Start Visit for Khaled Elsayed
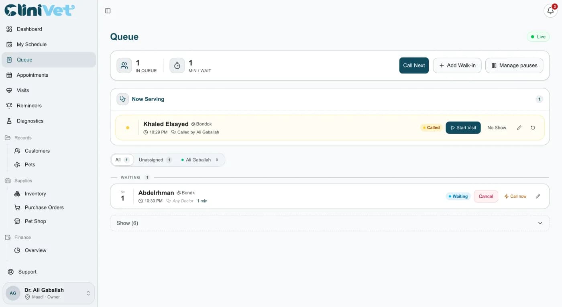Screen dimensions: 562x307 [463, 128]
